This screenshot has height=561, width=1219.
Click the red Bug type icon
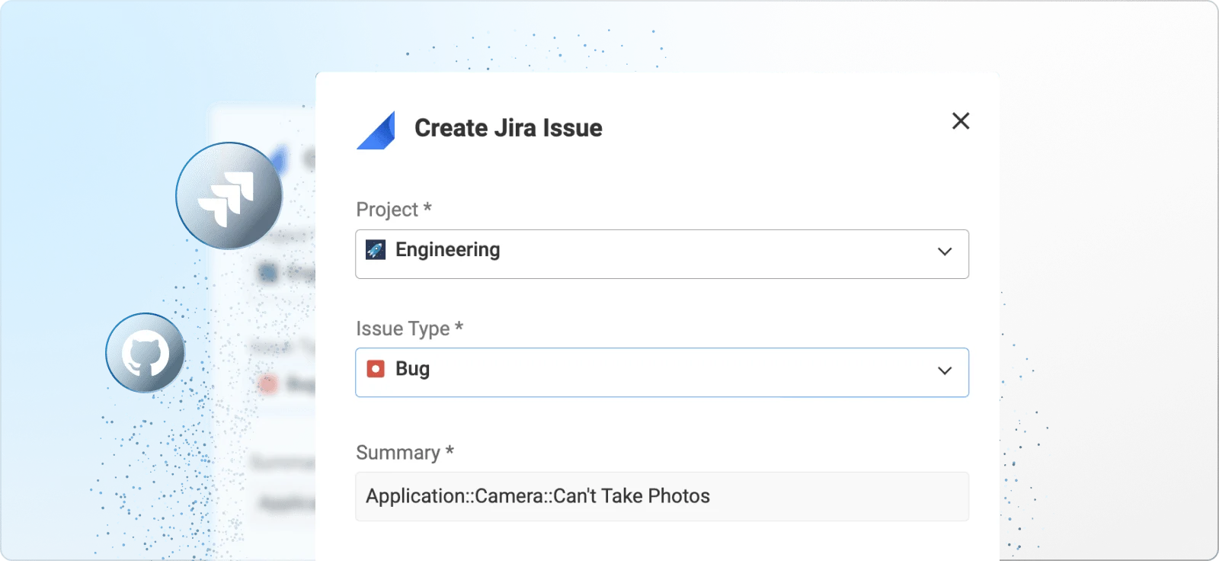[376, 369]
